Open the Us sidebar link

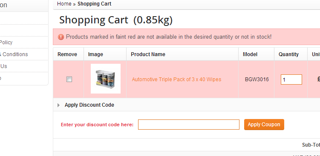3,66
